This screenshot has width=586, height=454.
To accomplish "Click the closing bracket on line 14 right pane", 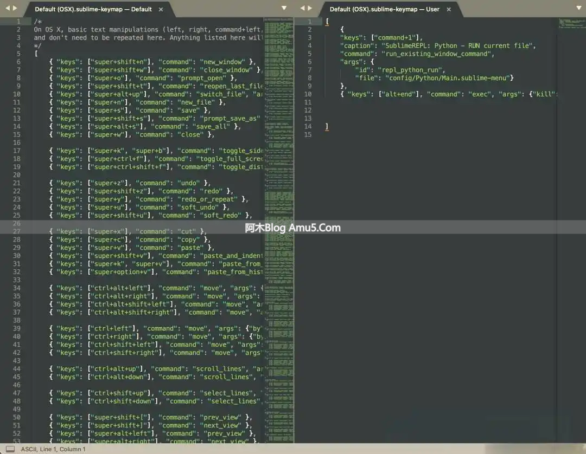I will tap(326, 126).
